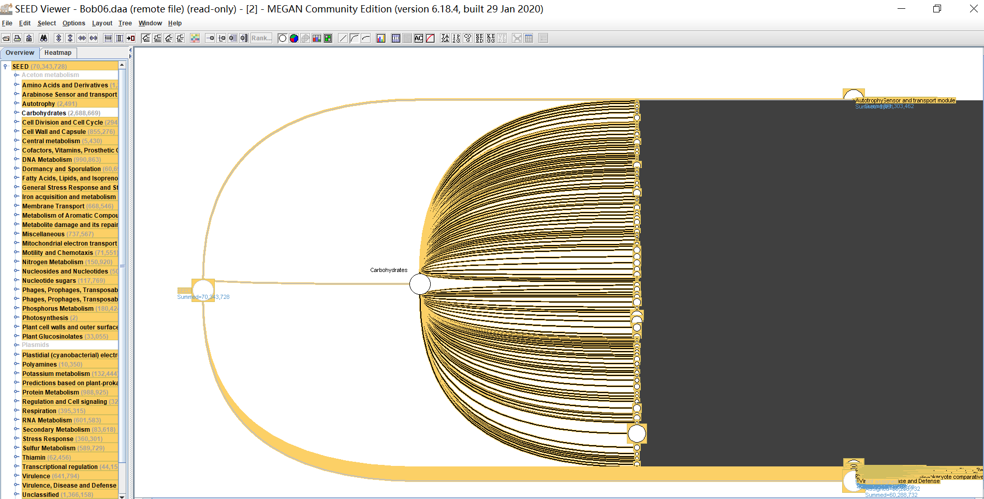
Task: Click the Rank... button
Action: [x=261, y=38]
